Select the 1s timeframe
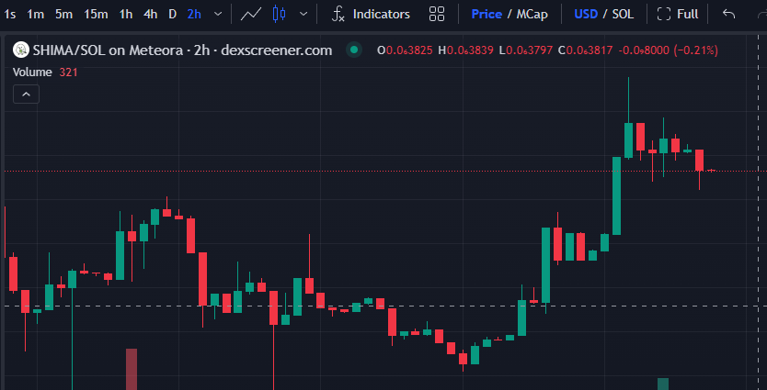Image resolution: width=767 pixels, height=390 pixels. [10, 14]
